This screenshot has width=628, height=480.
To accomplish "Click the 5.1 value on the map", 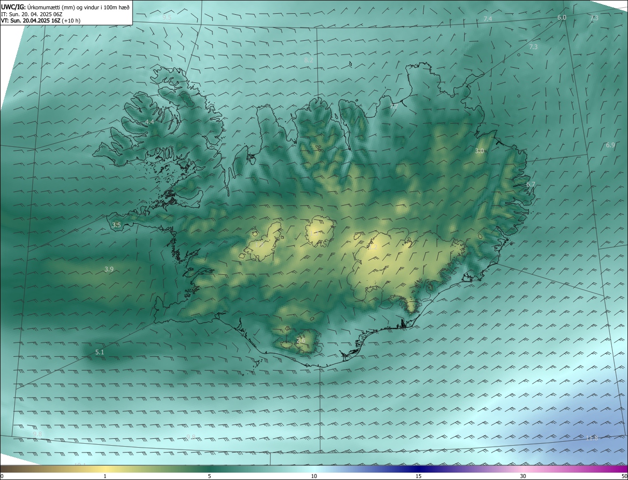I will click(x=100, y=352).
